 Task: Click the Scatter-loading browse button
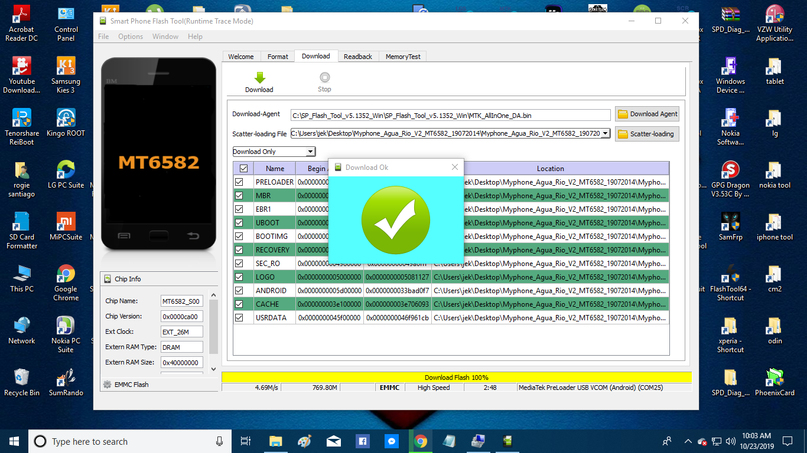[647, 134]
